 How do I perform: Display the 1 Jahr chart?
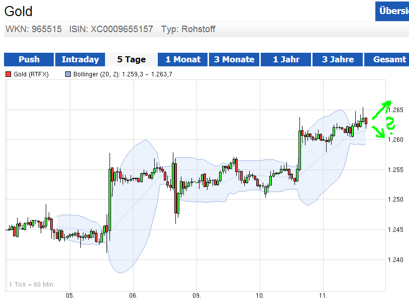pyautogui.click(x=286, y=59)
